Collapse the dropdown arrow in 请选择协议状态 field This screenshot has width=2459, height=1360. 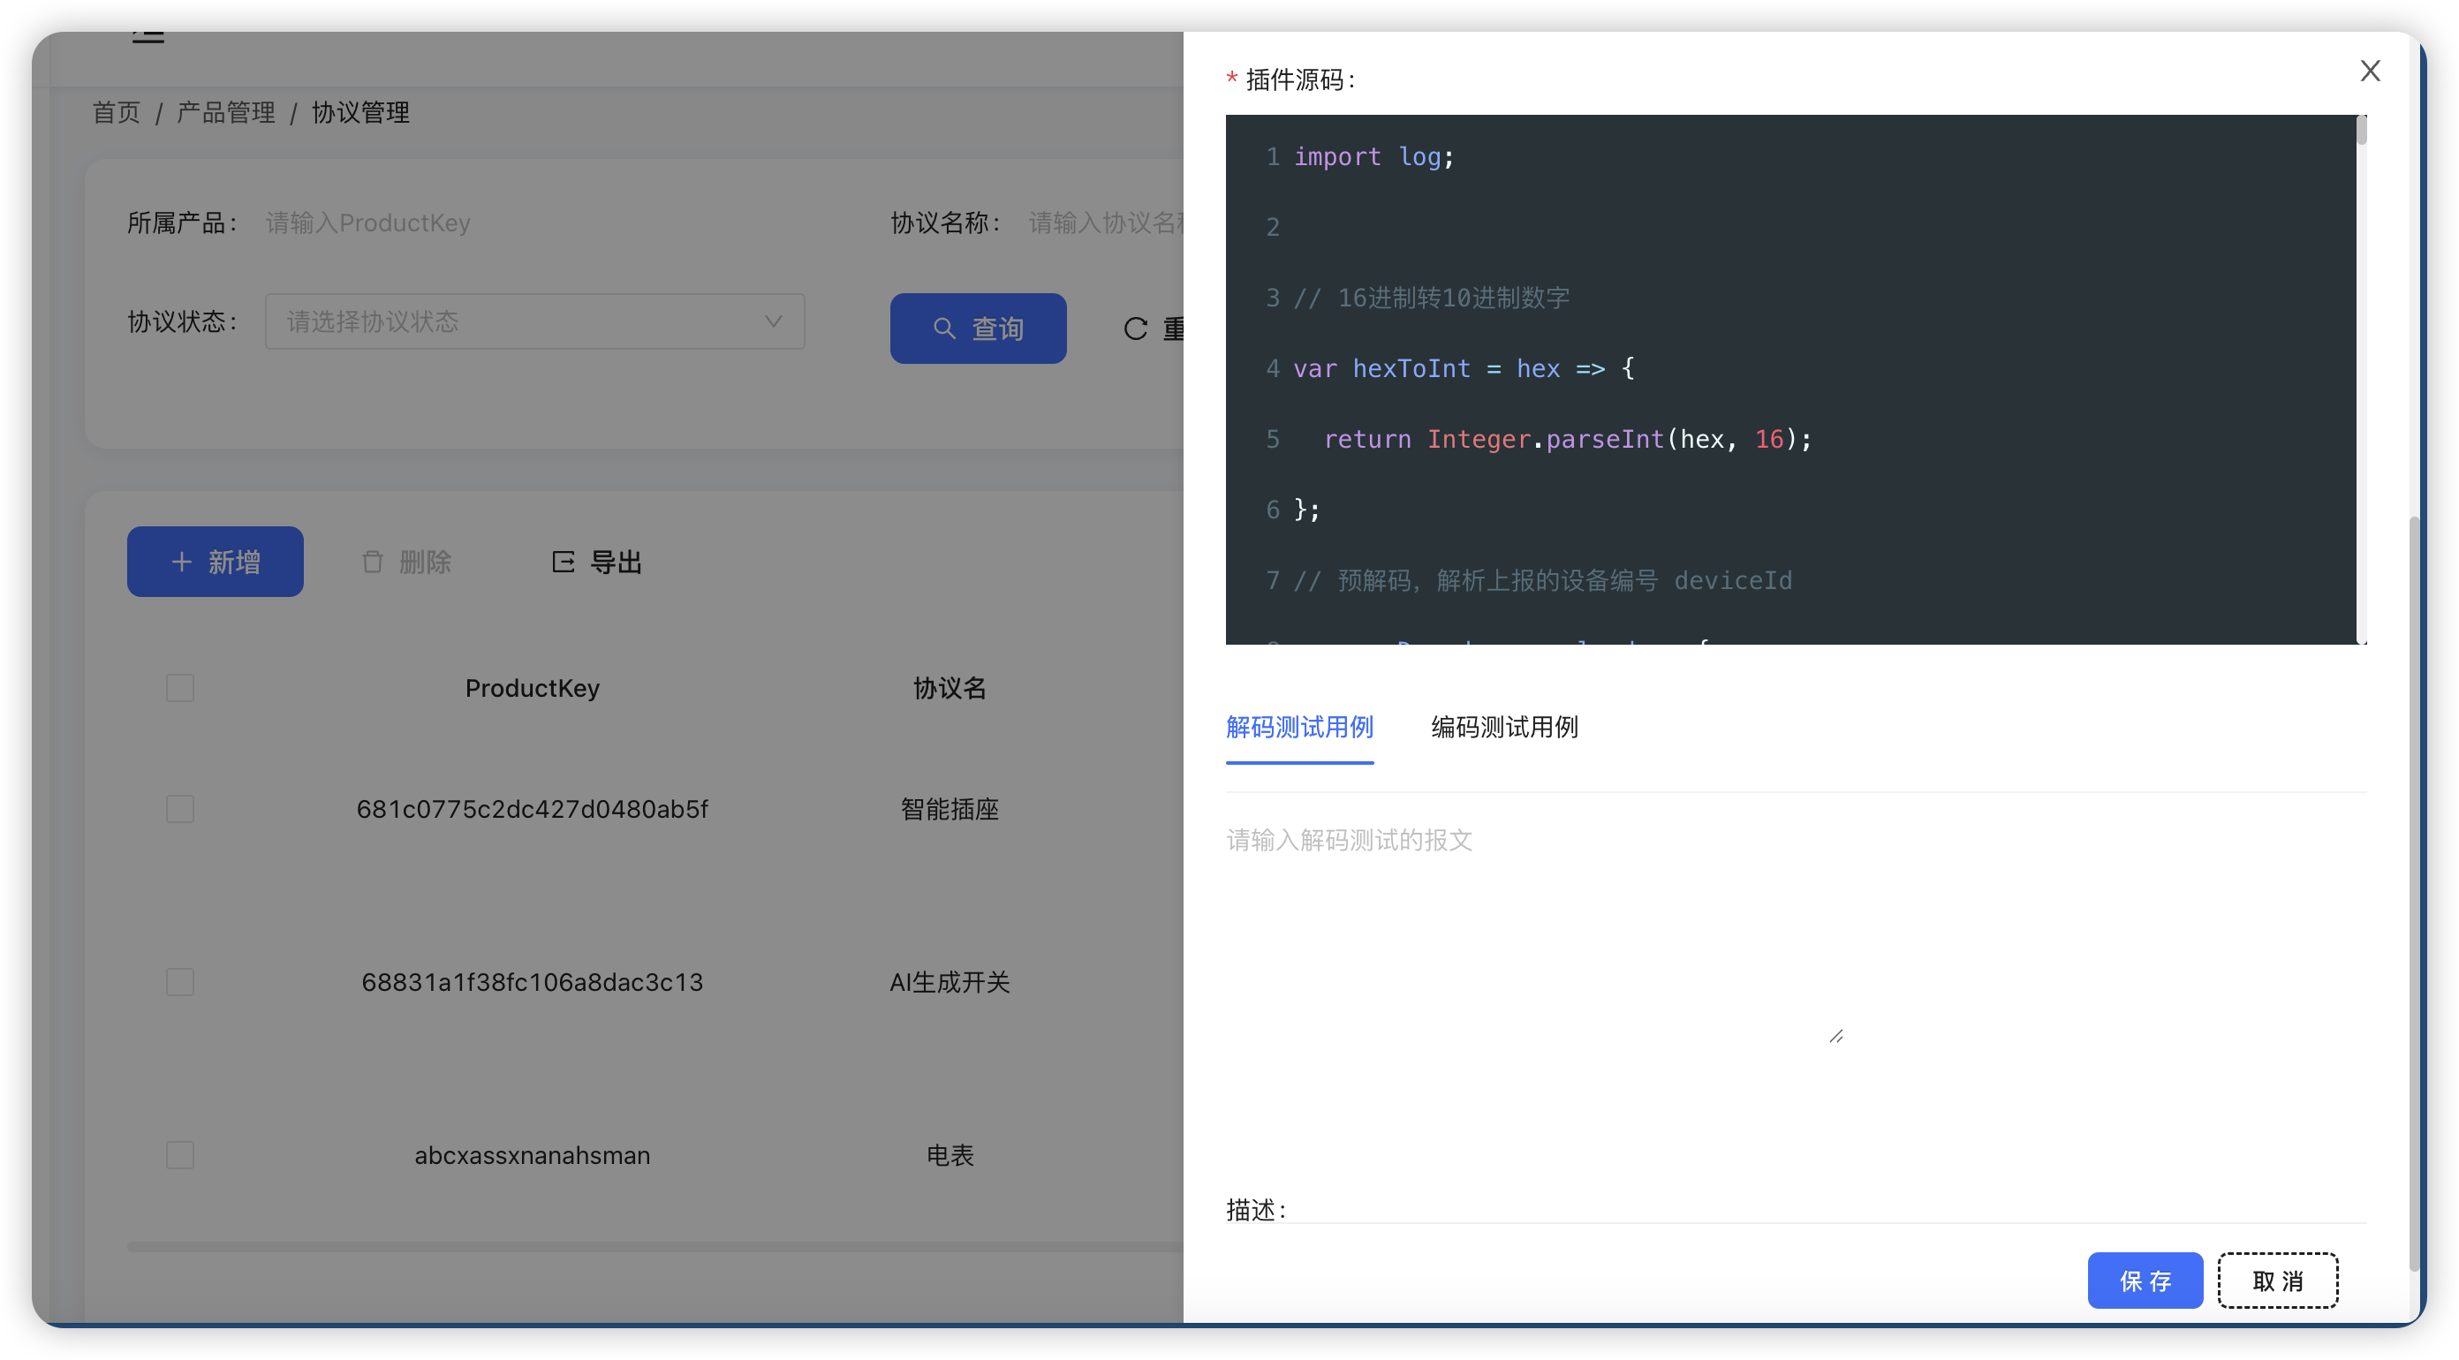[772, 321]
